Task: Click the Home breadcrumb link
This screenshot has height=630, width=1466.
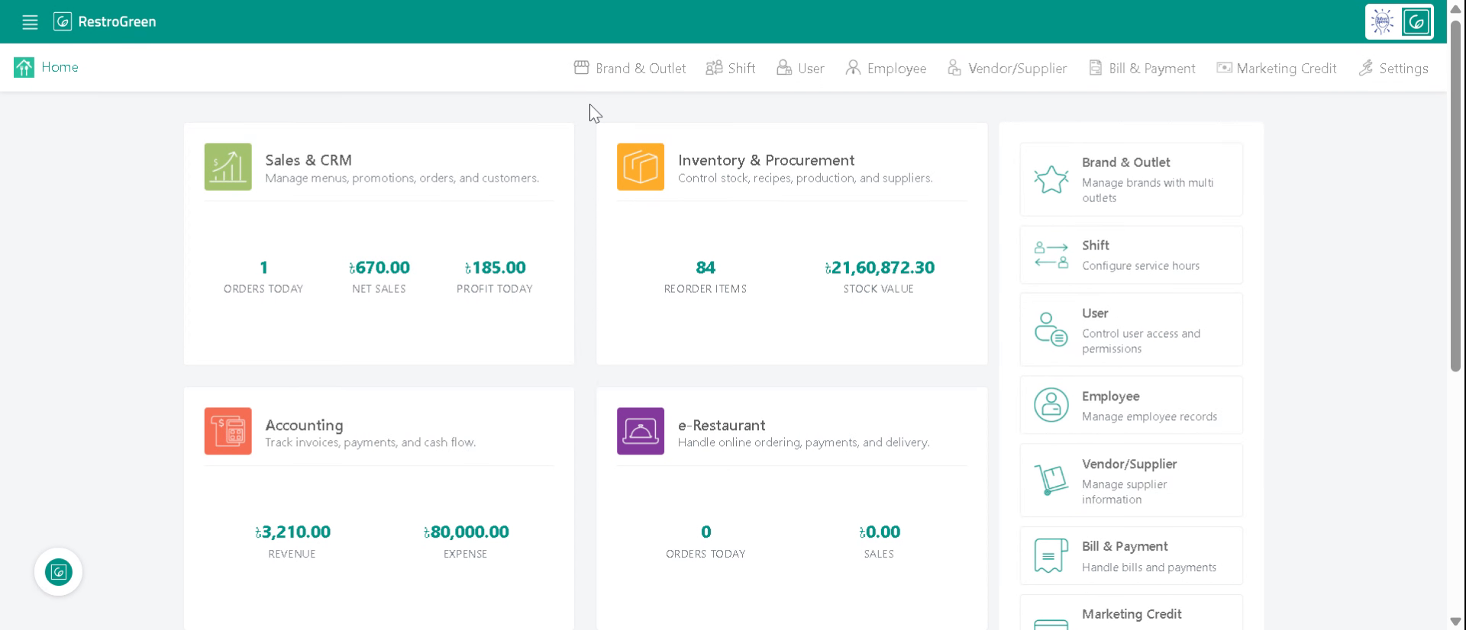Action: [x=60, y=67]
